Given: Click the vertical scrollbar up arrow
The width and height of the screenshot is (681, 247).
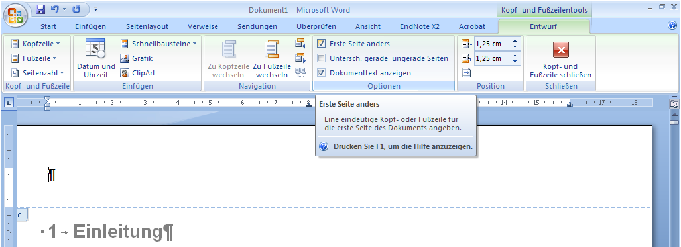Looking at the screenshot, I should tap(674, 115).
